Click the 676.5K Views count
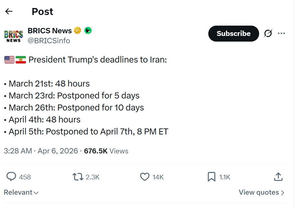Viewport: 295px width, 209px height. click(106, 151)
